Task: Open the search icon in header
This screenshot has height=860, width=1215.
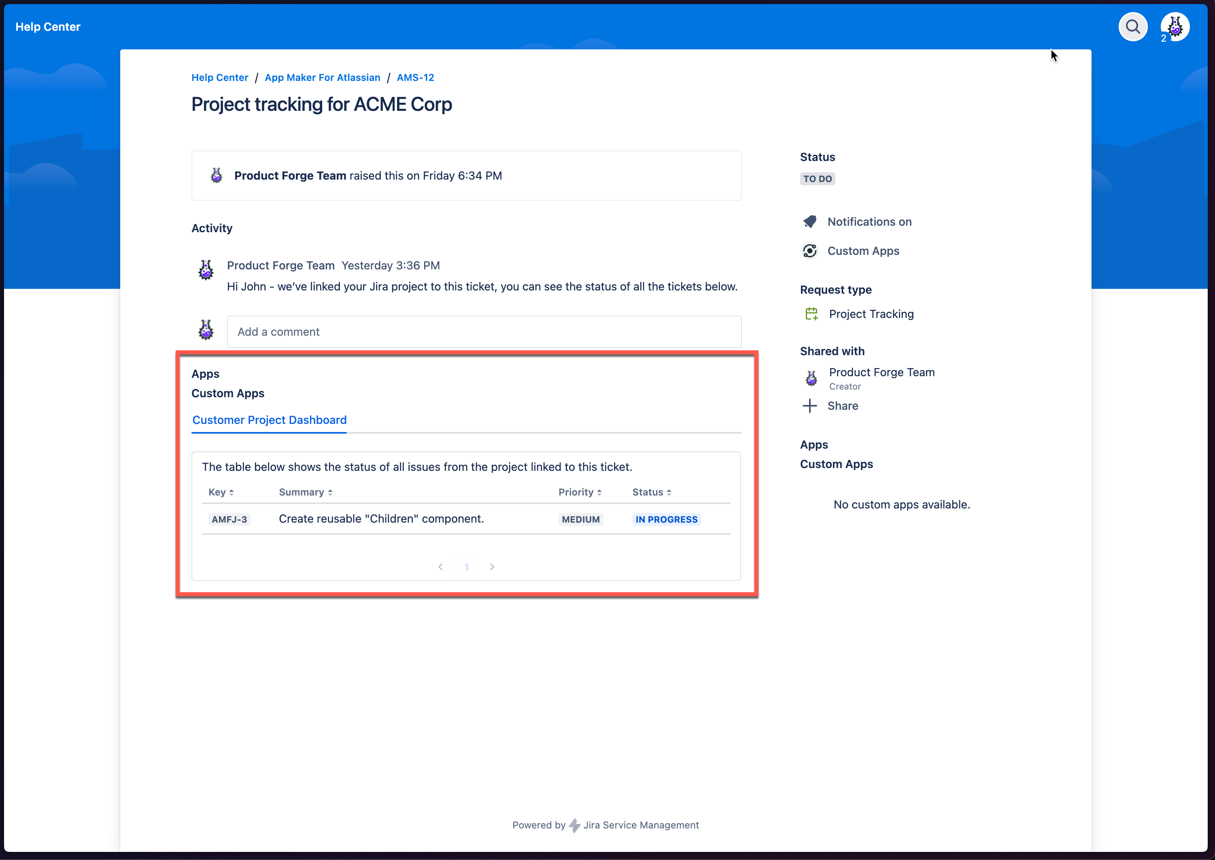Action: point(1132,27)
